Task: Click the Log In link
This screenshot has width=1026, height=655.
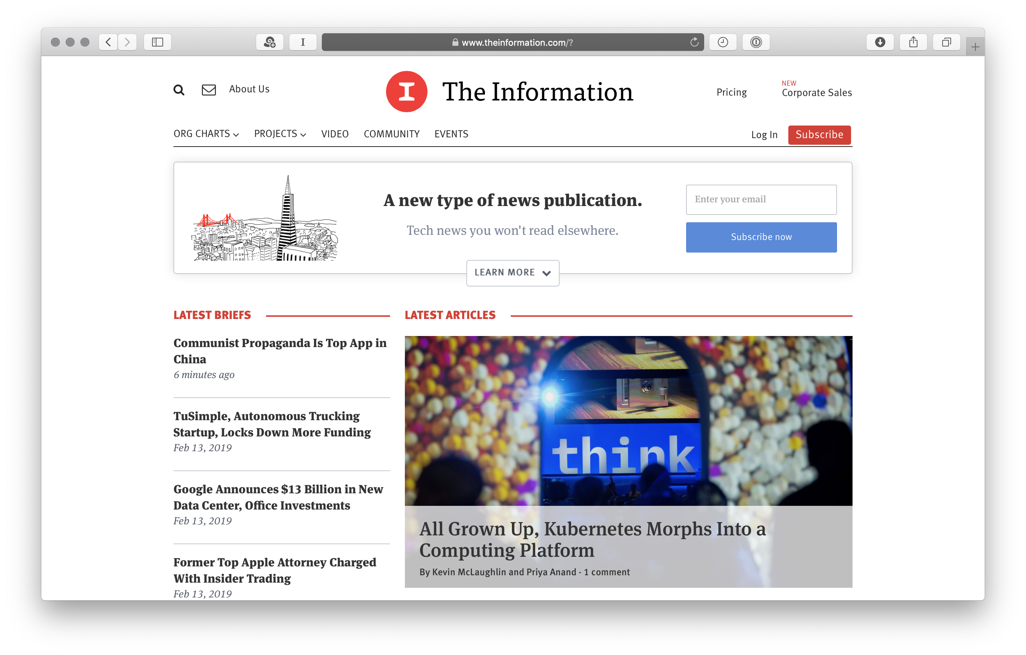Action: (764, 135)
